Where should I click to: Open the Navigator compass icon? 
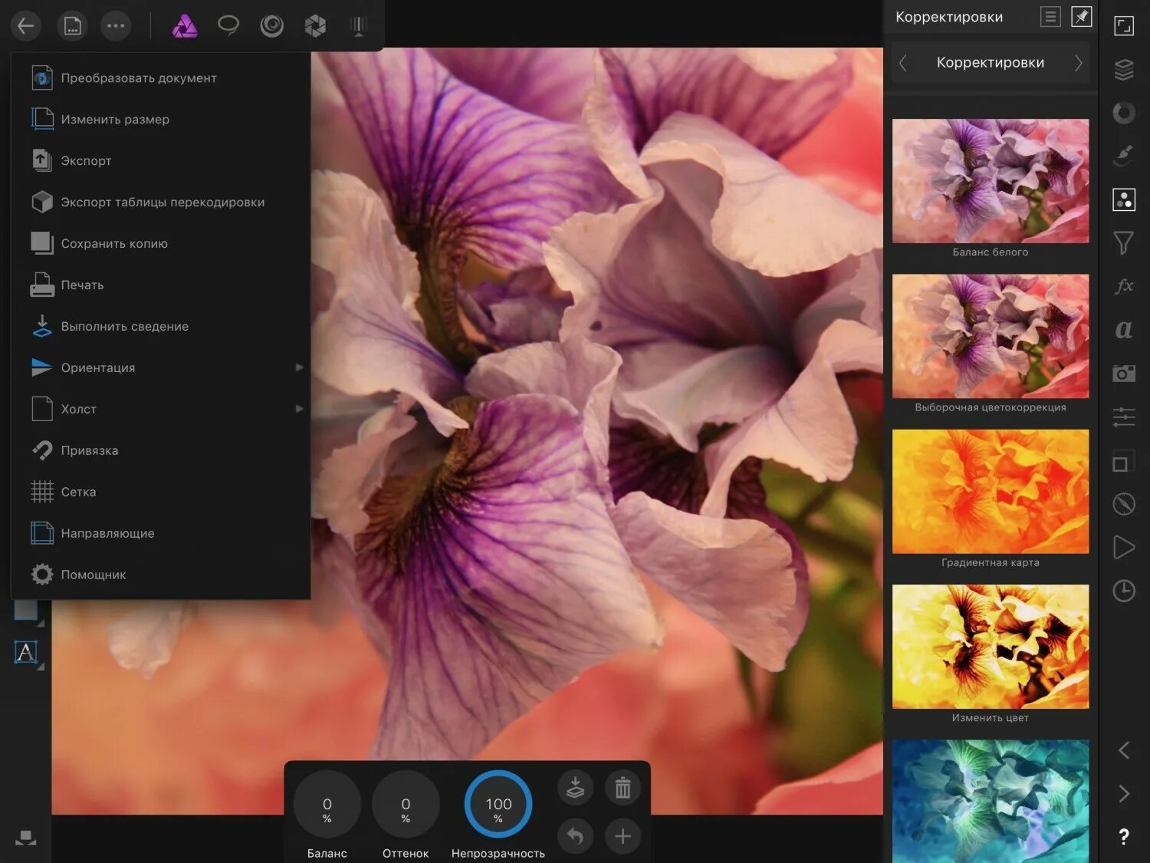coord(1124,504)
